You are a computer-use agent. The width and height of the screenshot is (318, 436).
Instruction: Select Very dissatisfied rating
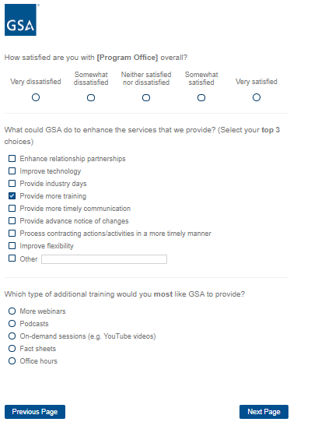click(x=36, y=97)
